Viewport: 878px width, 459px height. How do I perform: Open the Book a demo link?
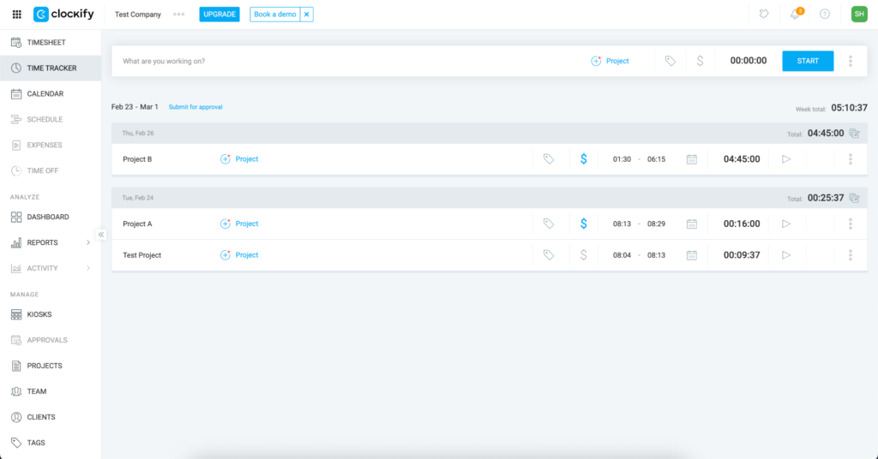pos(275,15)
